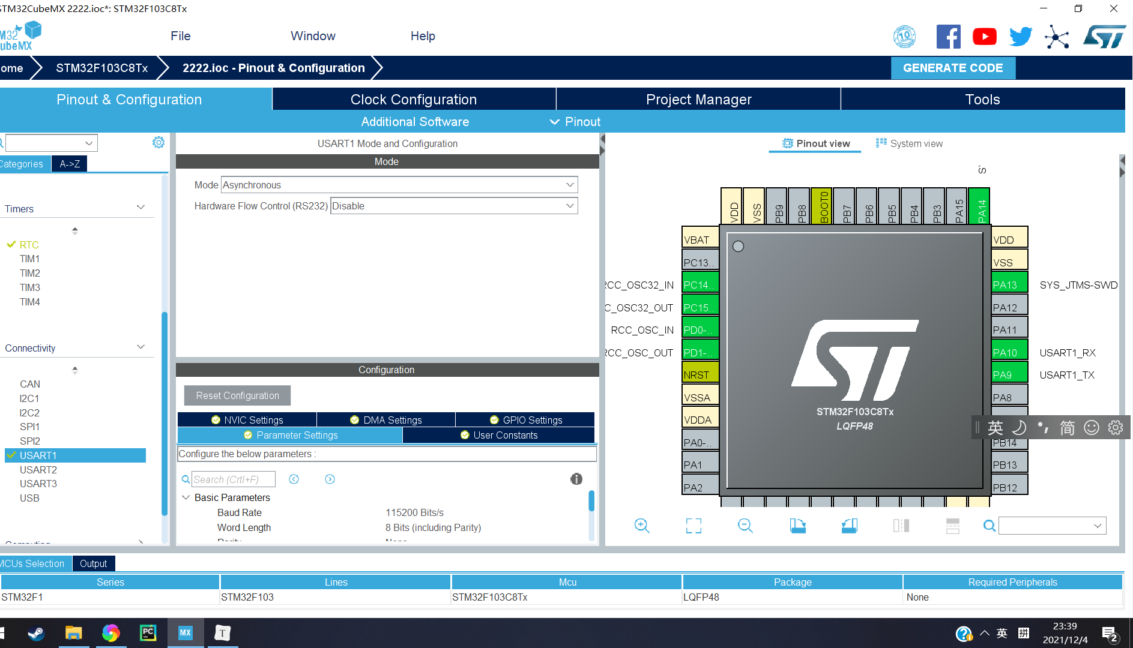Go to next parameter search result
Image resolution: width=1133 pixels, height=648 pixels.
click(x=330, y=479)
